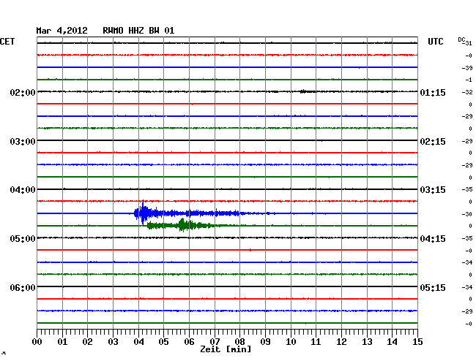Select minute tick label 14 on the axis
Screen dimensions: 476x361
[392, 342]
